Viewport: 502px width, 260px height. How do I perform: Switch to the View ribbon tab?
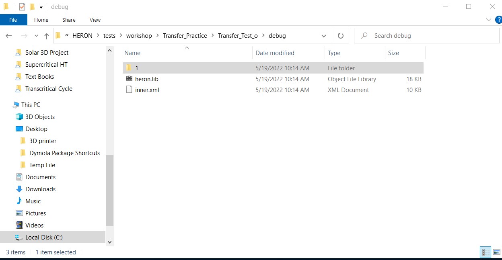click(x=95, y=20)
